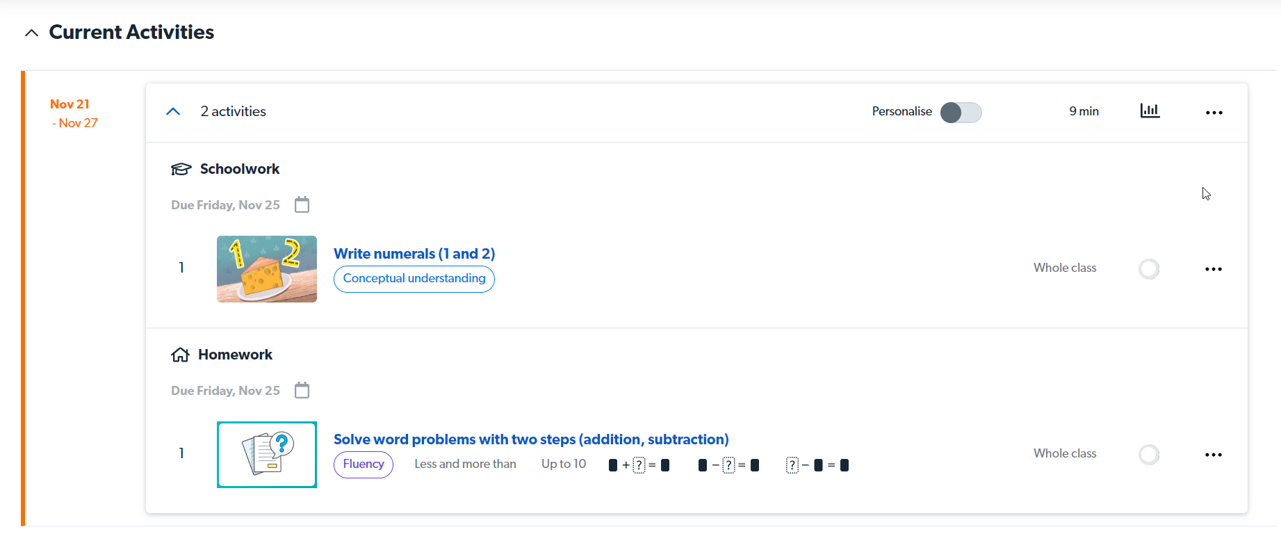Viewport: 1281px width, 550px height.
Task: Toggle the Personalise switch
Action: pyautogui.click(x=961, y=113)
